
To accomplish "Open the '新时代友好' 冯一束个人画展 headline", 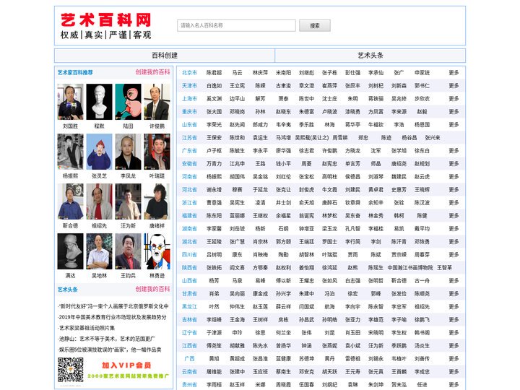I will (113, 306).
